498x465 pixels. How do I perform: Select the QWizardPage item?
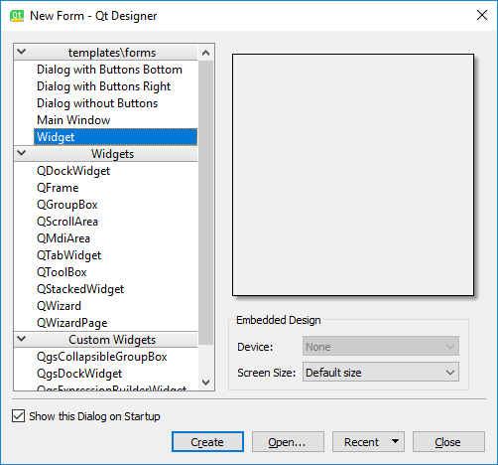[x=72, y=323]
